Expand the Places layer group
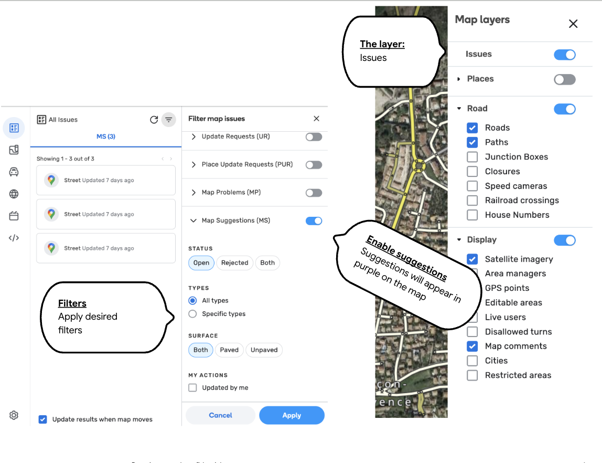This screenshot has height=463, width=602. coord(459,79)
